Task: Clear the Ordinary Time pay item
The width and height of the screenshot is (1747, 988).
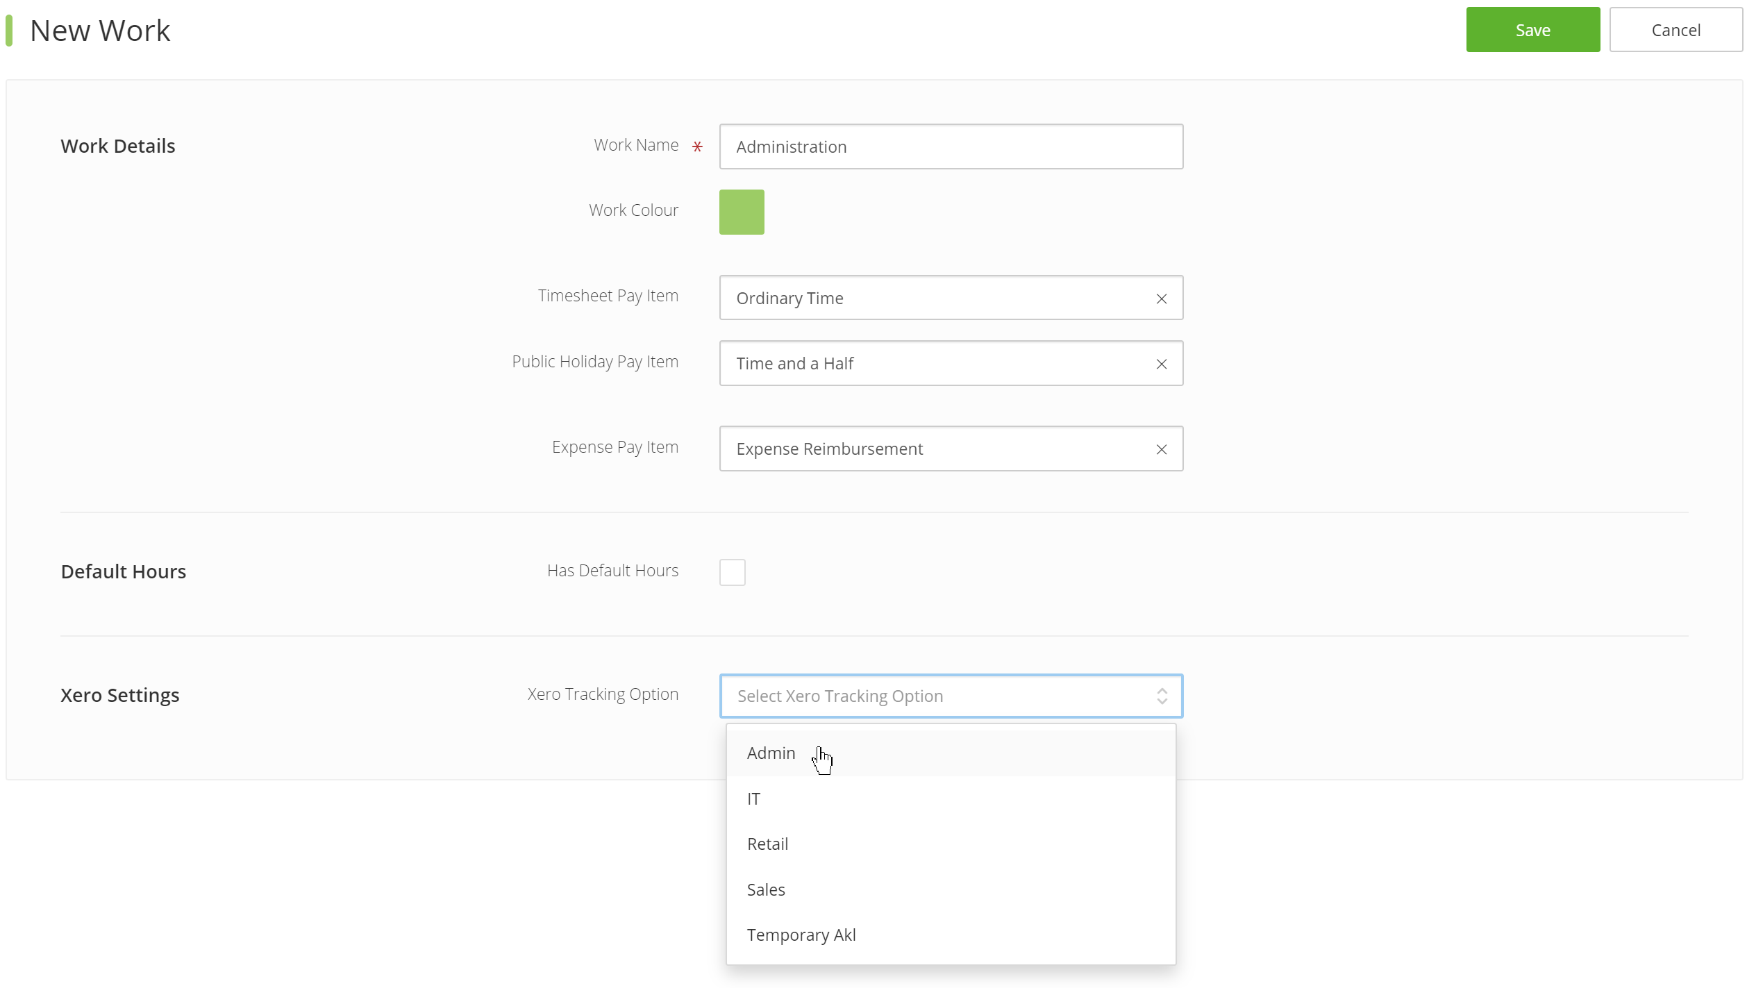Action: (x=1161, y=299)
